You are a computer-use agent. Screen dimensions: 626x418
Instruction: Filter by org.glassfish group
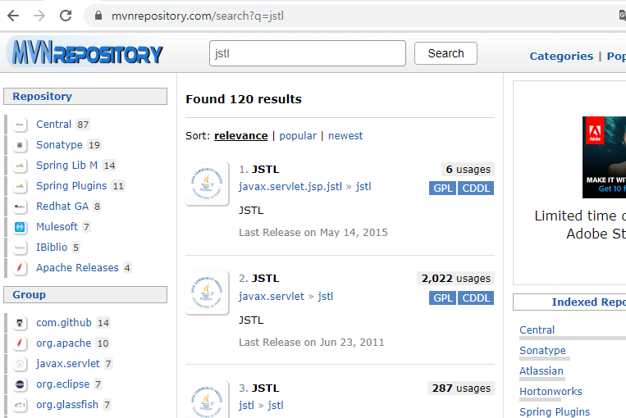[x=67, y=405]
